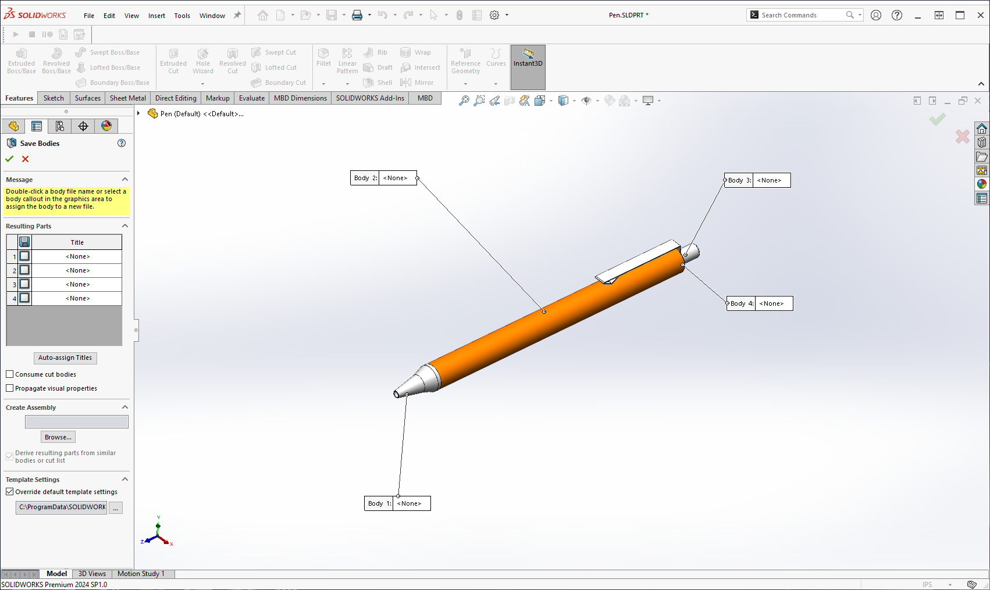990x590 pixels.
Task: Confirm Save Bodies with green checkmark
Action: (x=9, y=159)
